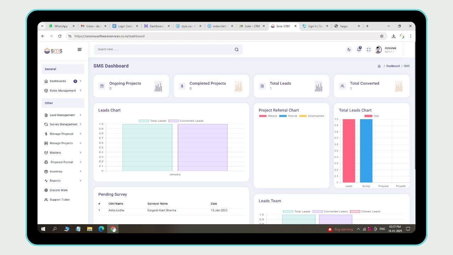
Task: Open notifications bell icon
Action: 359,50
